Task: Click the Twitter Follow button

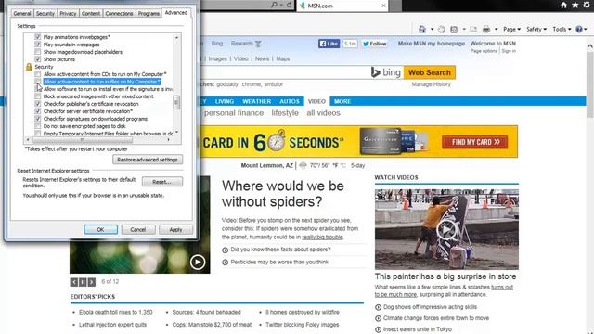Action: tap(375, 44)
